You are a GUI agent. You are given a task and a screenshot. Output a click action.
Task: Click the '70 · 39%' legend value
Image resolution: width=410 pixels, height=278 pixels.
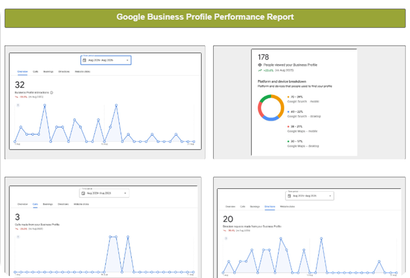click(297, 97)
